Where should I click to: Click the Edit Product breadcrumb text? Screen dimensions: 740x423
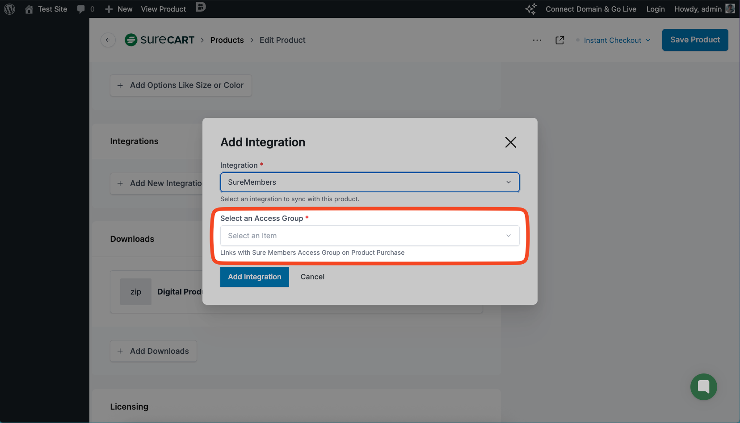pyautogui.click(x=282, y=40)
